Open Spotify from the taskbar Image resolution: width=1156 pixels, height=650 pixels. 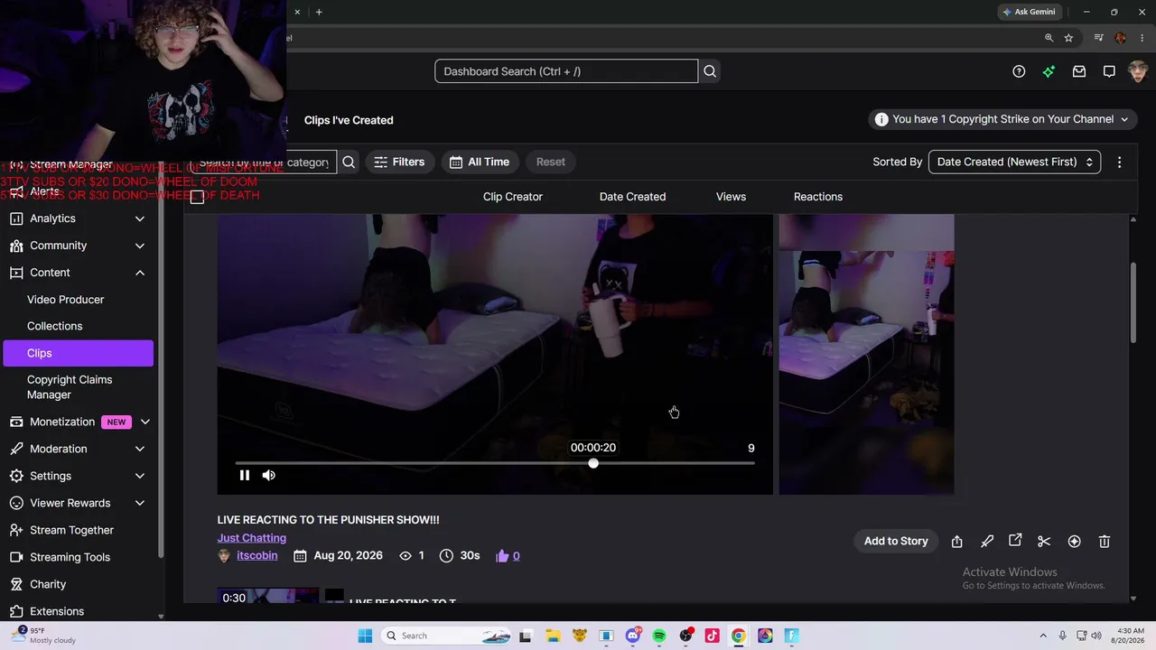click(659, 636)
